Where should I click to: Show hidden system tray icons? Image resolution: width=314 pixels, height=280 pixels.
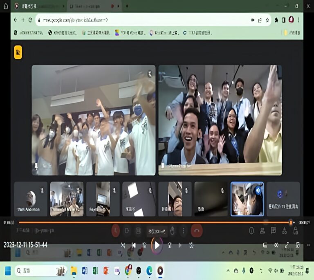pos(228,271)
